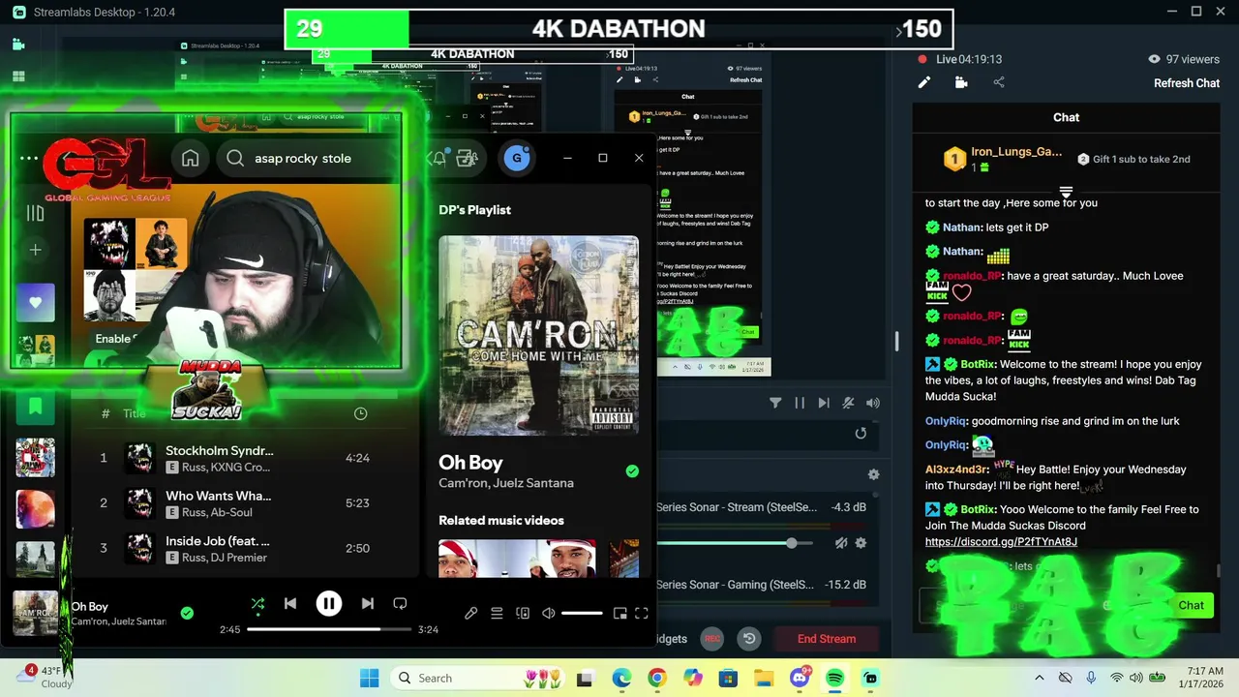Viewport: 1239px width, 697px height.
Task: Adjust Spotify volume slider
Action: tap(582, 613)
